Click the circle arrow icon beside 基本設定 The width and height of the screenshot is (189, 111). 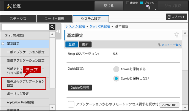tap(3, 44)
